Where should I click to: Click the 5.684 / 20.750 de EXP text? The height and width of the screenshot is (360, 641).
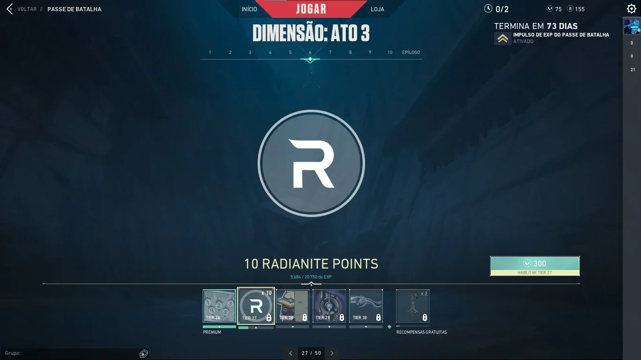311,277
